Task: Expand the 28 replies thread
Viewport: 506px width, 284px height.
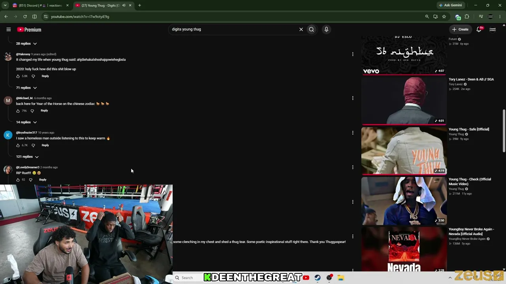Action: click(26, 44)
